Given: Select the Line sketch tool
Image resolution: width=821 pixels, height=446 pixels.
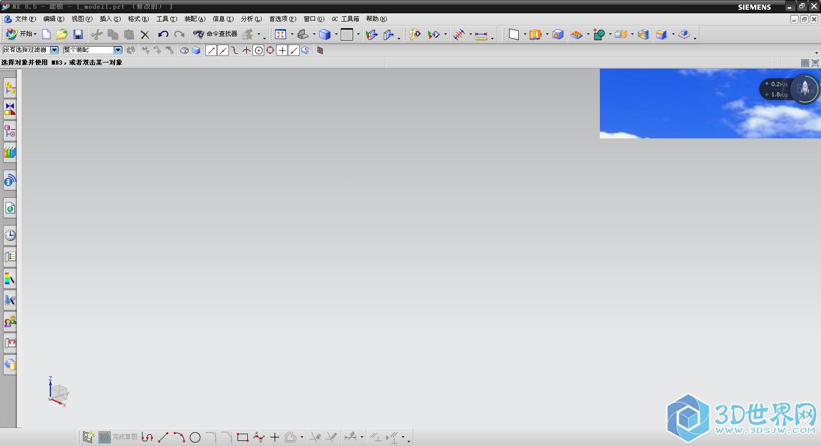Looking at the screenshot, I should click(x=163, y=437).
